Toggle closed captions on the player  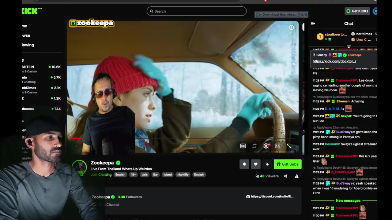coord(243,146)
